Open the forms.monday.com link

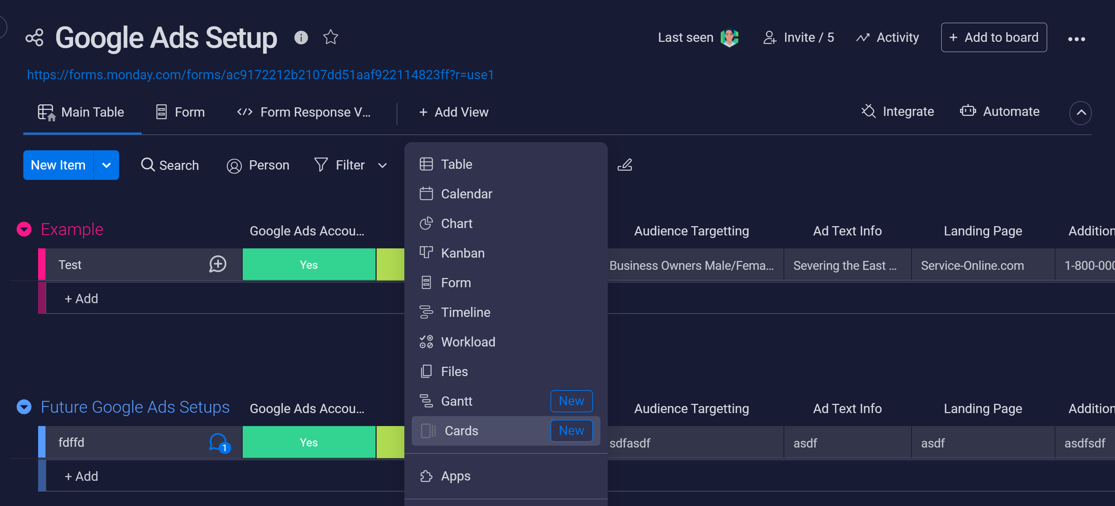coord(260,75)
